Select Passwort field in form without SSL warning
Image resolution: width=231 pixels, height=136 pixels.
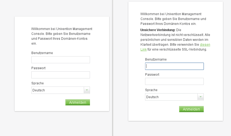coord(61,75)
